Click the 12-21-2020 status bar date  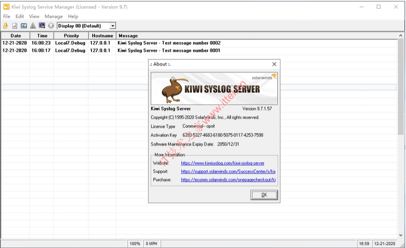coord(384,243)
